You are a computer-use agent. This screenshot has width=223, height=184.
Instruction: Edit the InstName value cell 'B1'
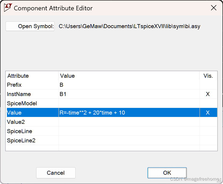click(x=129, y=94)
